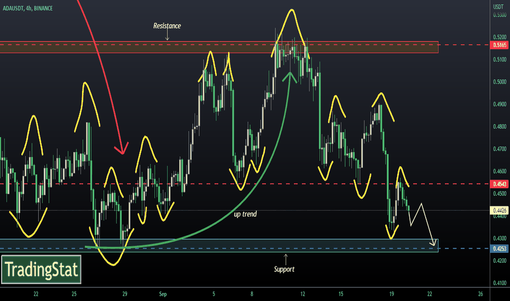Click the Sep label on time axis
The width and height of the screenshot is (510, 301).
[163, 294]
